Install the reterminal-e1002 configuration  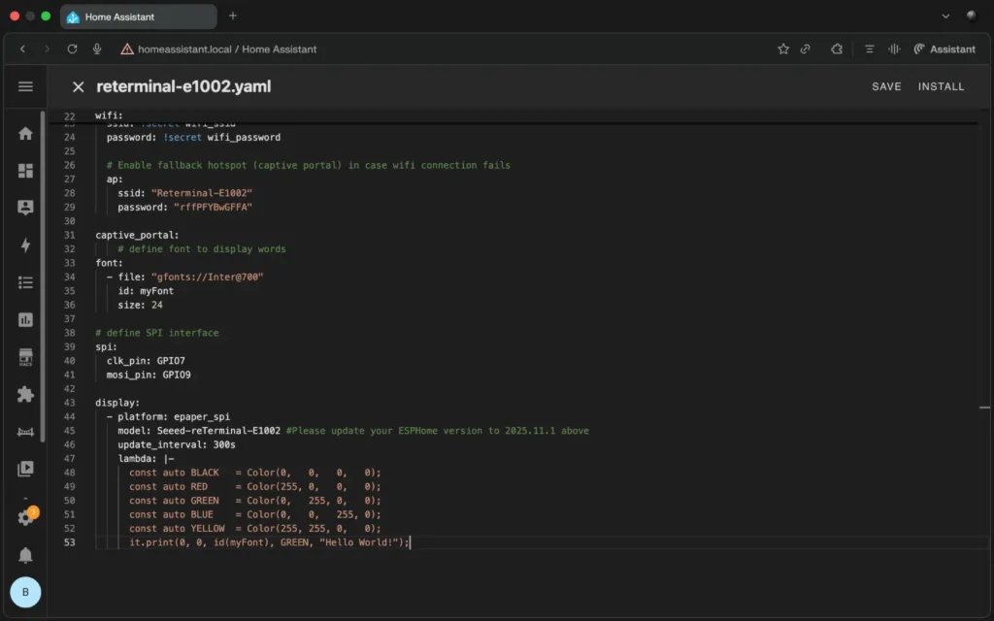pos(941,86)
